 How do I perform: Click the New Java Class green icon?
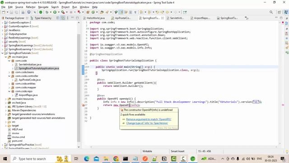[x=93, y=12]
